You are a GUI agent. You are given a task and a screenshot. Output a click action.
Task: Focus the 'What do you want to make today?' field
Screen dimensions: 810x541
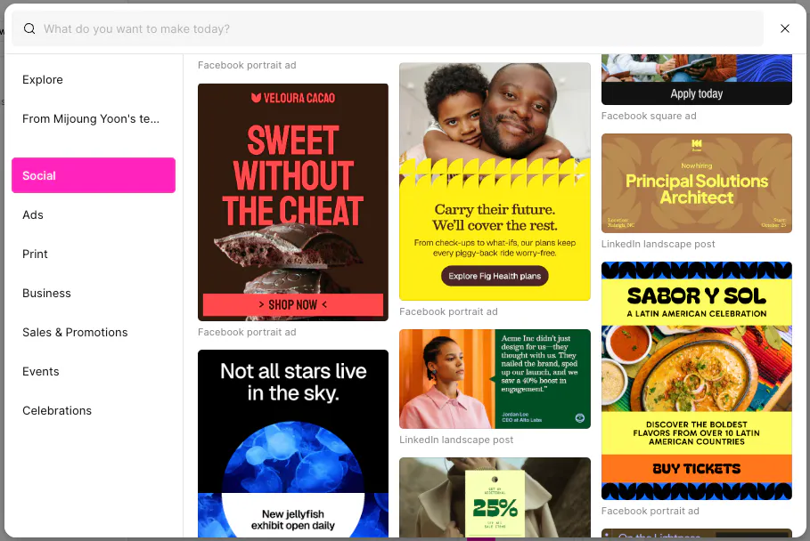tap(388, 28)
